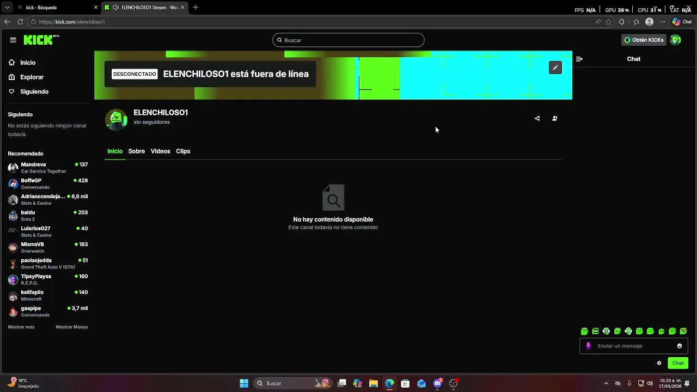
Task: Open recommended channel paolaojedda
Action: [48, 264]
